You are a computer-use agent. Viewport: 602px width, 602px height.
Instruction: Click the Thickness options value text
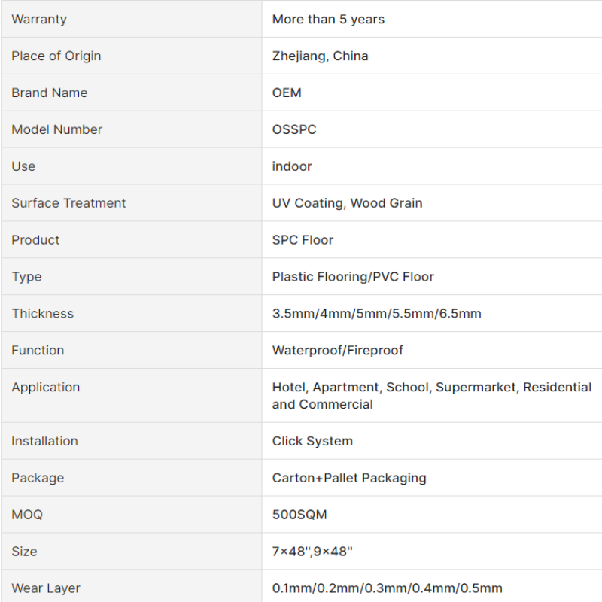[x=377, y=314]
